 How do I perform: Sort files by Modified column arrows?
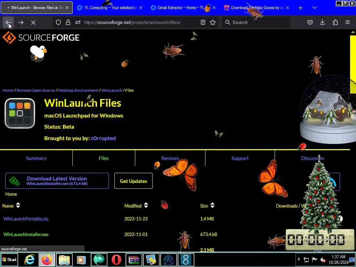click(146, 205)
